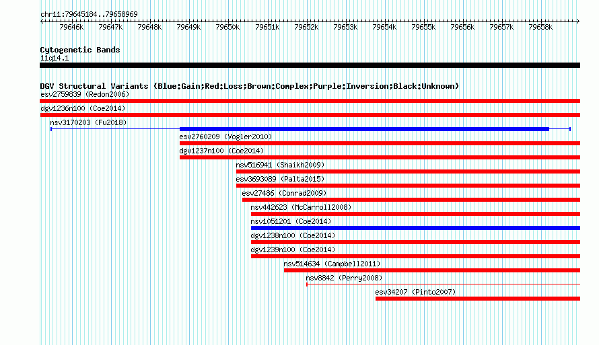Select the red bar under dgv1239n100
This screenshot has height=345, width=599.
[416, 256]
